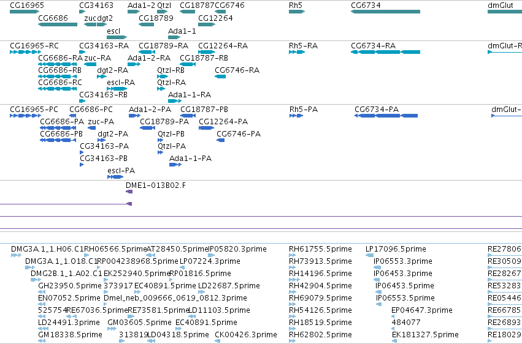This screenshot has width=522, height=344.
Task: Click protein label Qtzl-PB
Action: tap(171, 134)
